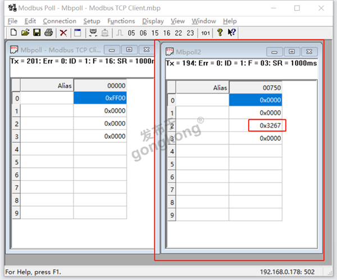Select row 3 value 0x0000 in Mbpoll2

tap(256, 138)
